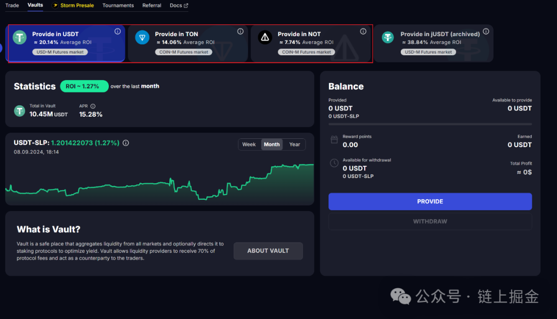Click info icon next to USDT-SLP price
Screen dimensions: 557x319
click(126, 143)
